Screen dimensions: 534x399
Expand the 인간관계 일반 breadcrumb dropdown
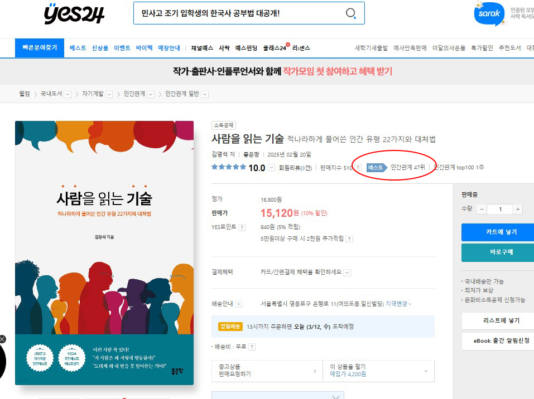tap(205, 94)
